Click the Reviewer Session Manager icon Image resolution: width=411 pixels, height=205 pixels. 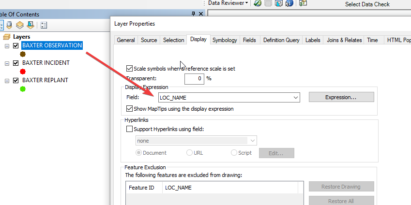[258, 3]
